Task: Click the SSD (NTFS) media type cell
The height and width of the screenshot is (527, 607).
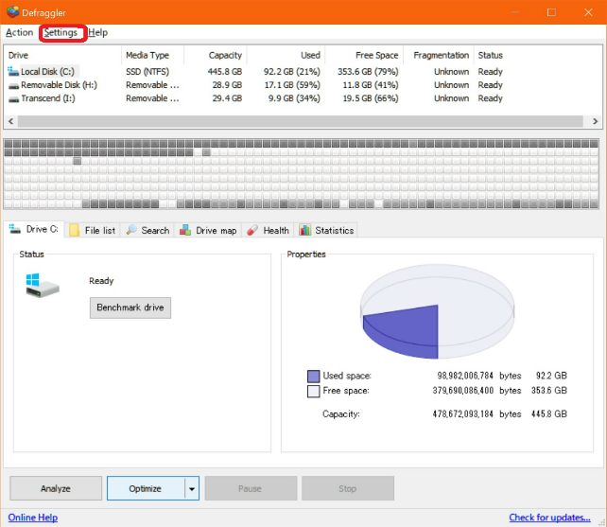Action: [147, 72]
